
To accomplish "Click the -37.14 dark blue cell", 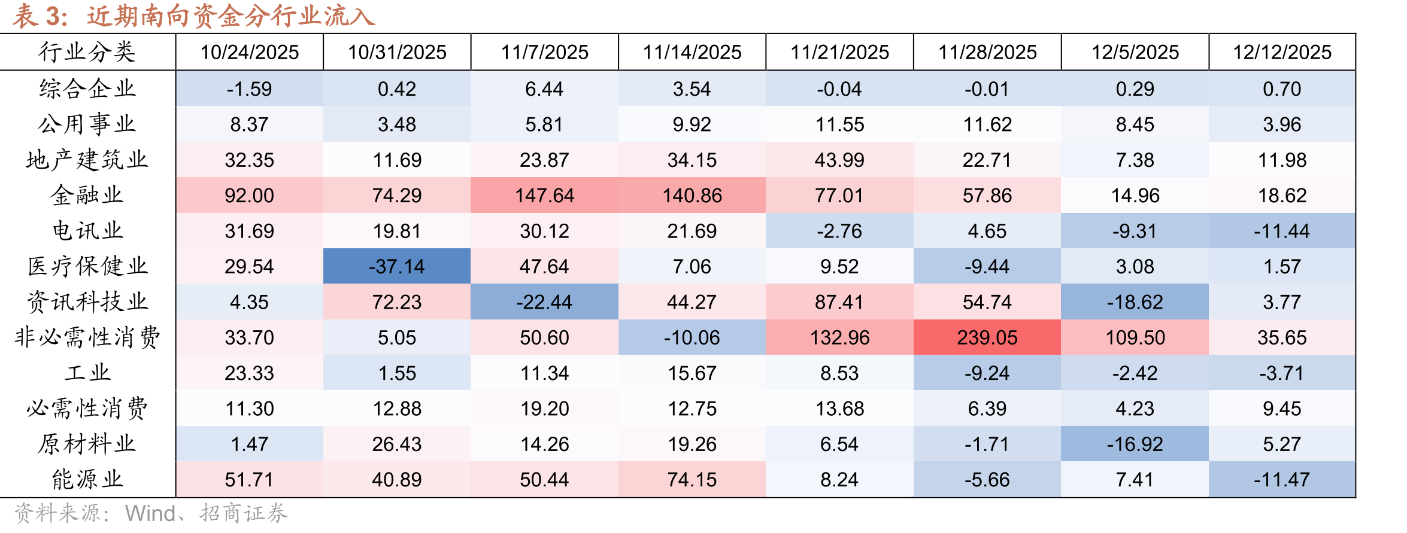I will point(397,266).
